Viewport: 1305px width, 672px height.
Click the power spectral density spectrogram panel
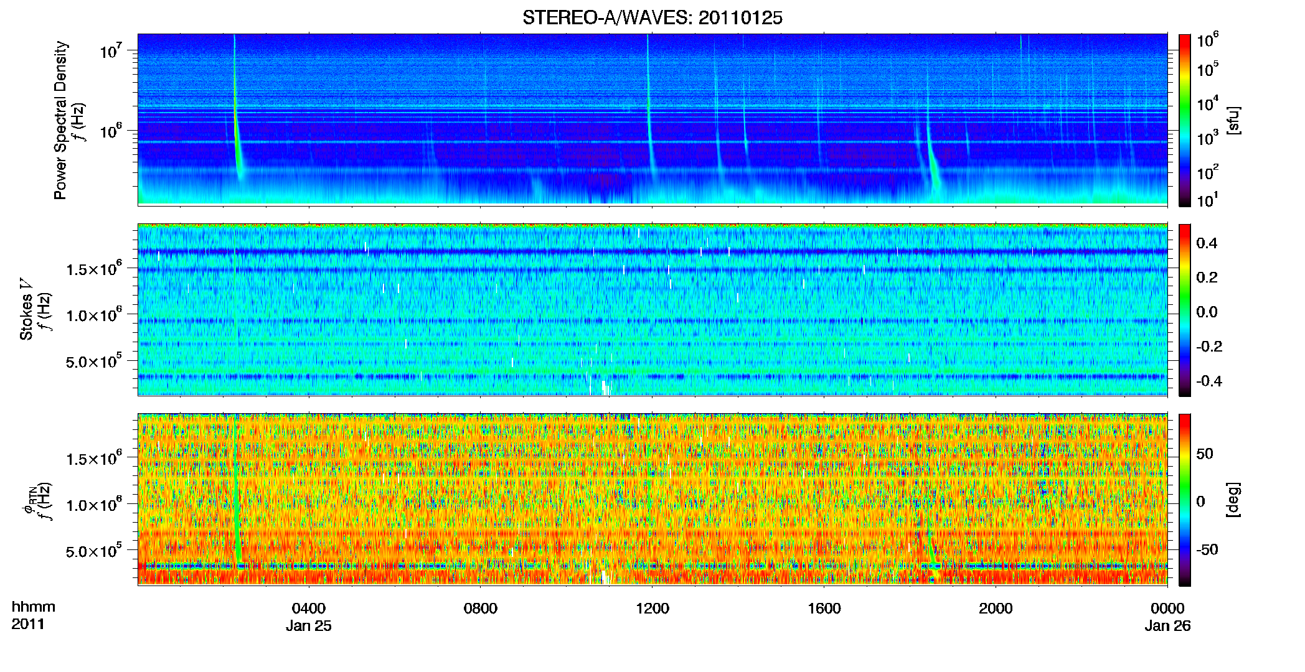[652, 119]
